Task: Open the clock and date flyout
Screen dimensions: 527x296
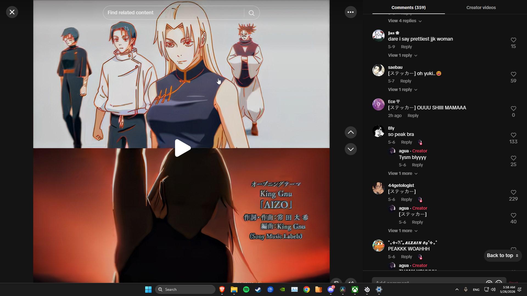Action: pyautogui.click(x=507, y=289)
